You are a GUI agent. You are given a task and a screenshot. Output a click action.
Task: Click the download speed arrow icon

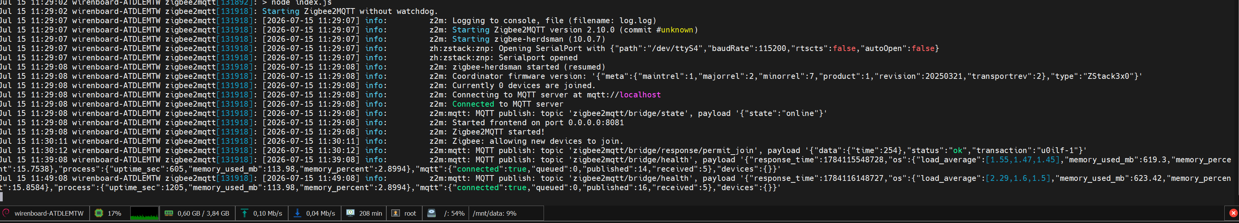pyautogui.click(x=297, y=213)
